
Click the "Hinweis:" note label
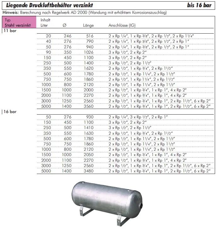pyautogui.click(x=10, y=13)
